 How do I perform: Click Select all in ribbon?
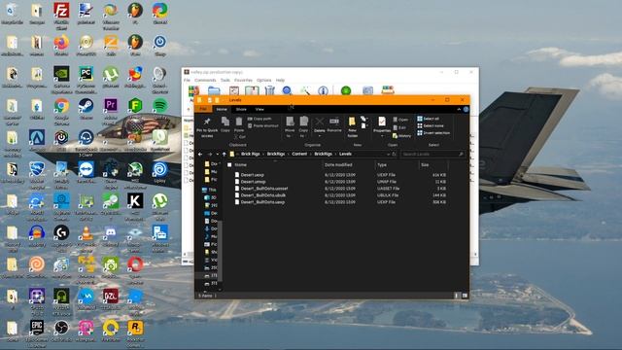[x=428, y=119]
